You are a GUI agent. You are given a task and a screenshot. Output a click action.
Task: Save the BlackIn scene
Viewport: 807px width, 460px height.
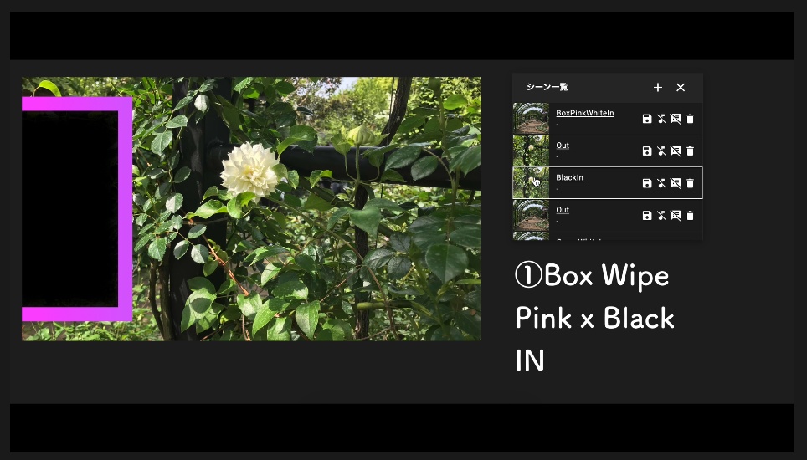point(647,183)
